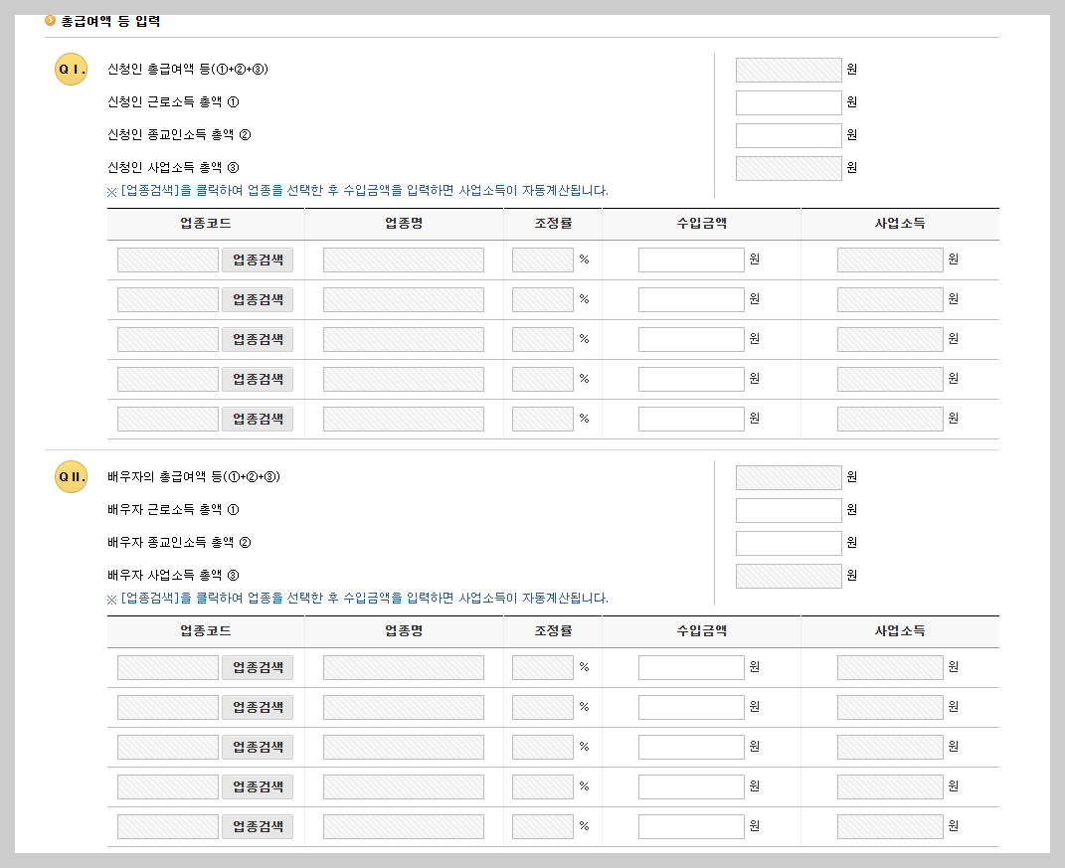This screenshot has width=1065, height=868.
Task: Click 업종검색 button in Q I first row
Action: click(258, 260)
